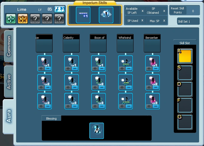Click the Blessing skill icon
Viewport: 204px width, 146px height.
point(97,131)
